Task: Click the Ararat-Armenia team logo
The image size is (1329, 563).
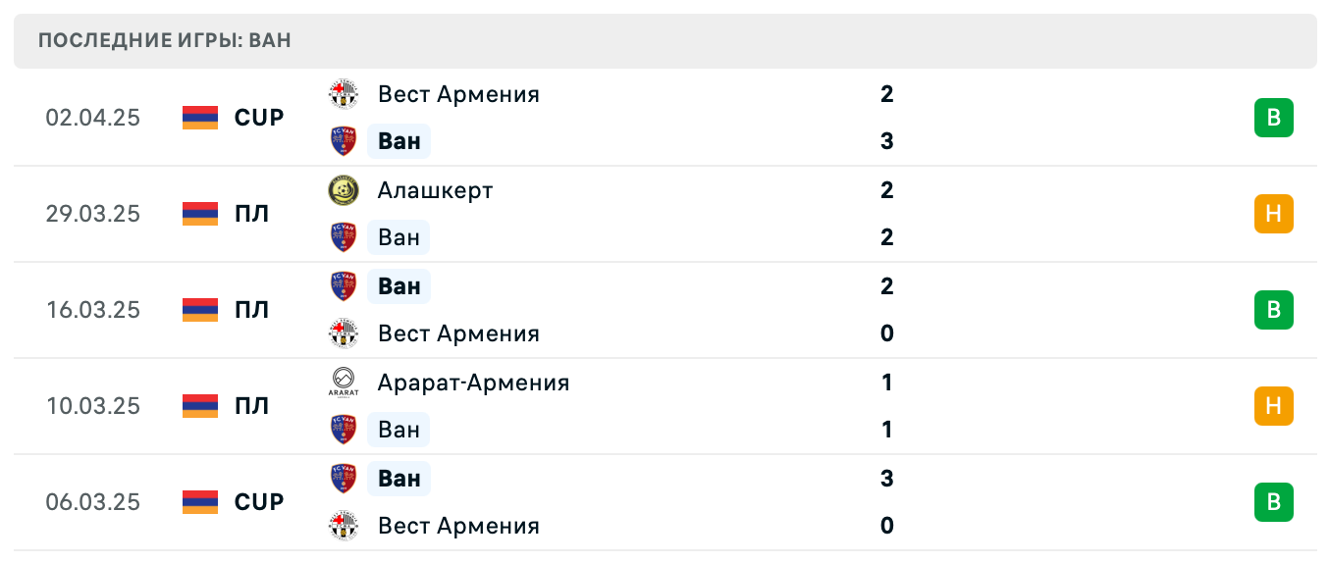Action: (344, 383)
